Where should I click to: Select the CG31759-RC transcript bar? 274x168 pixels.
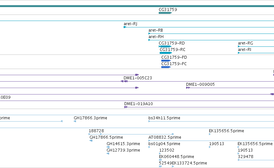(166, 53)
